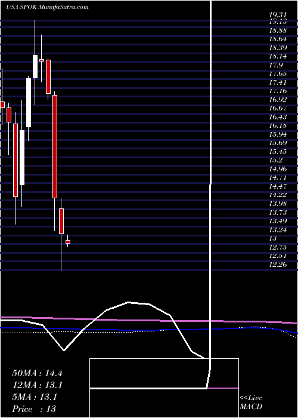Select the 18.64 price axis label
The height and width of the screenshot is (418, 298).
click(278, 39)
